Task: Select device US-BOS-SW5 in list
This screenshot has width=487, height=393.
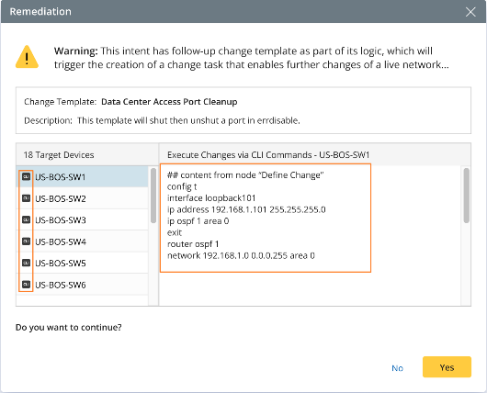Action: [83, 263]
